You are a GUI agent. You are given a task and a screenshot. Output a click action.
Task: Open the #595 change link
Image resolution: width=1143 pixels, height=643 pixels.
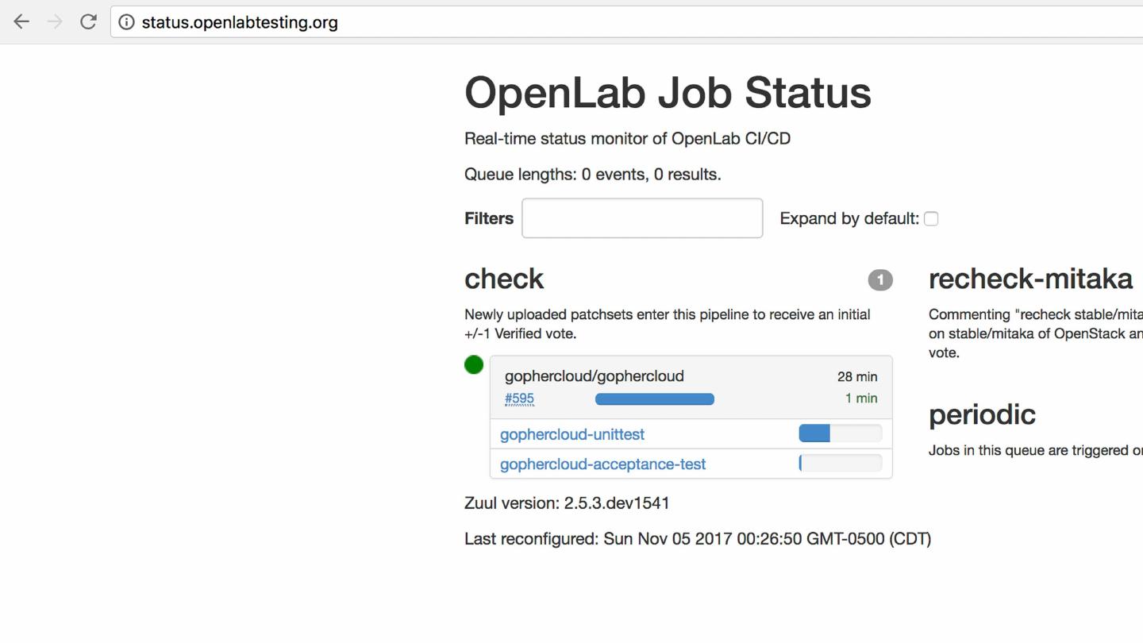click(518, 399)
